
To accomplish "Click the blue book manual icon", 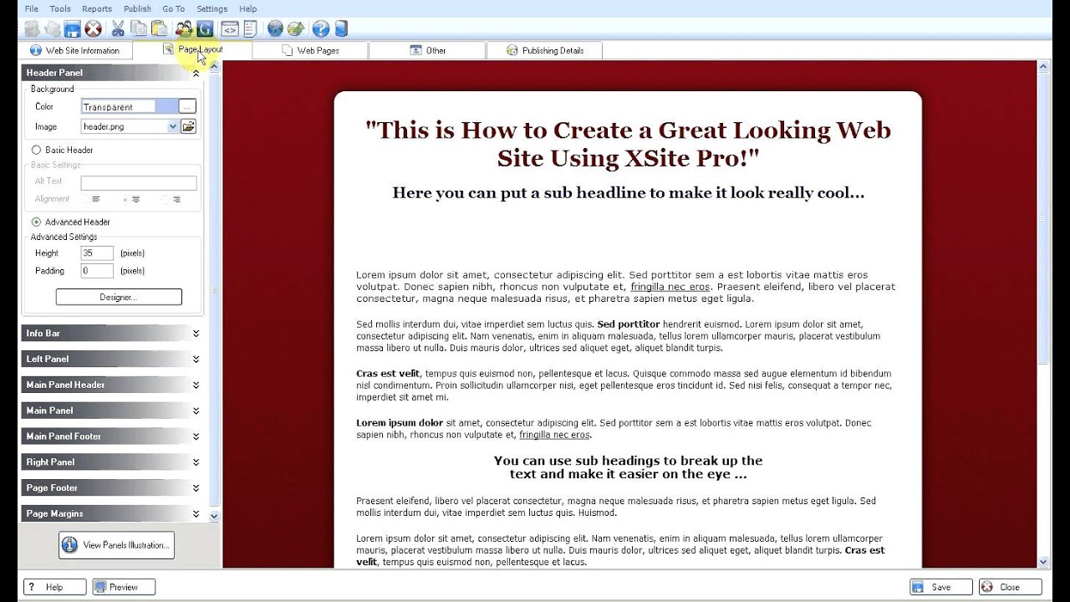I will pyautogui.click(x=340, y=28).
